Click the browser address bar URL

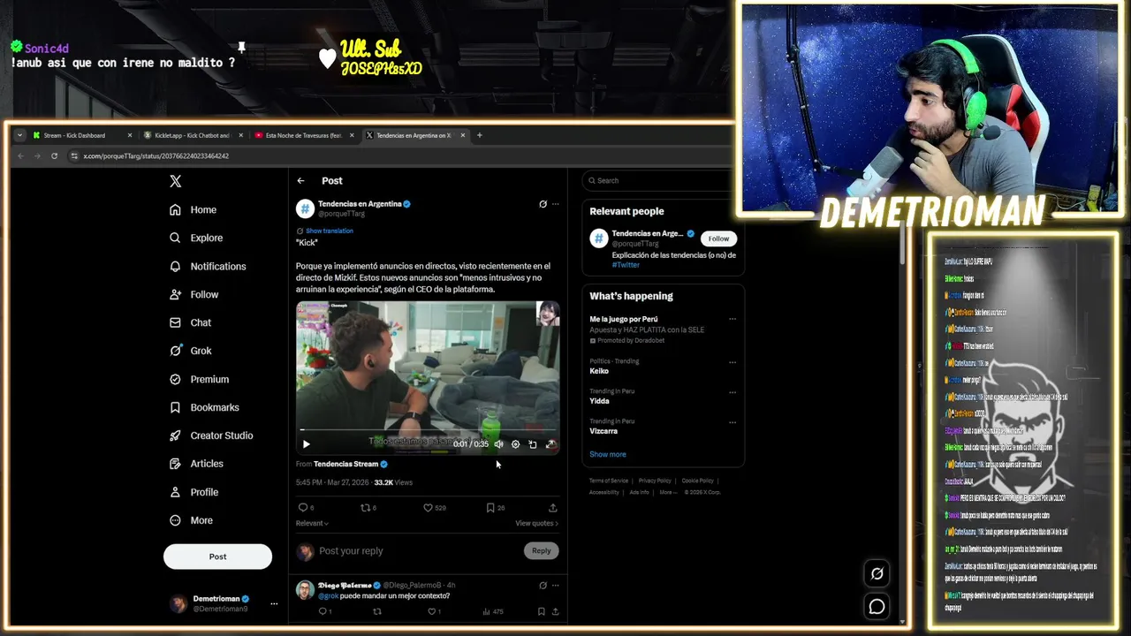pyautogui.click(x=156, y=155)
